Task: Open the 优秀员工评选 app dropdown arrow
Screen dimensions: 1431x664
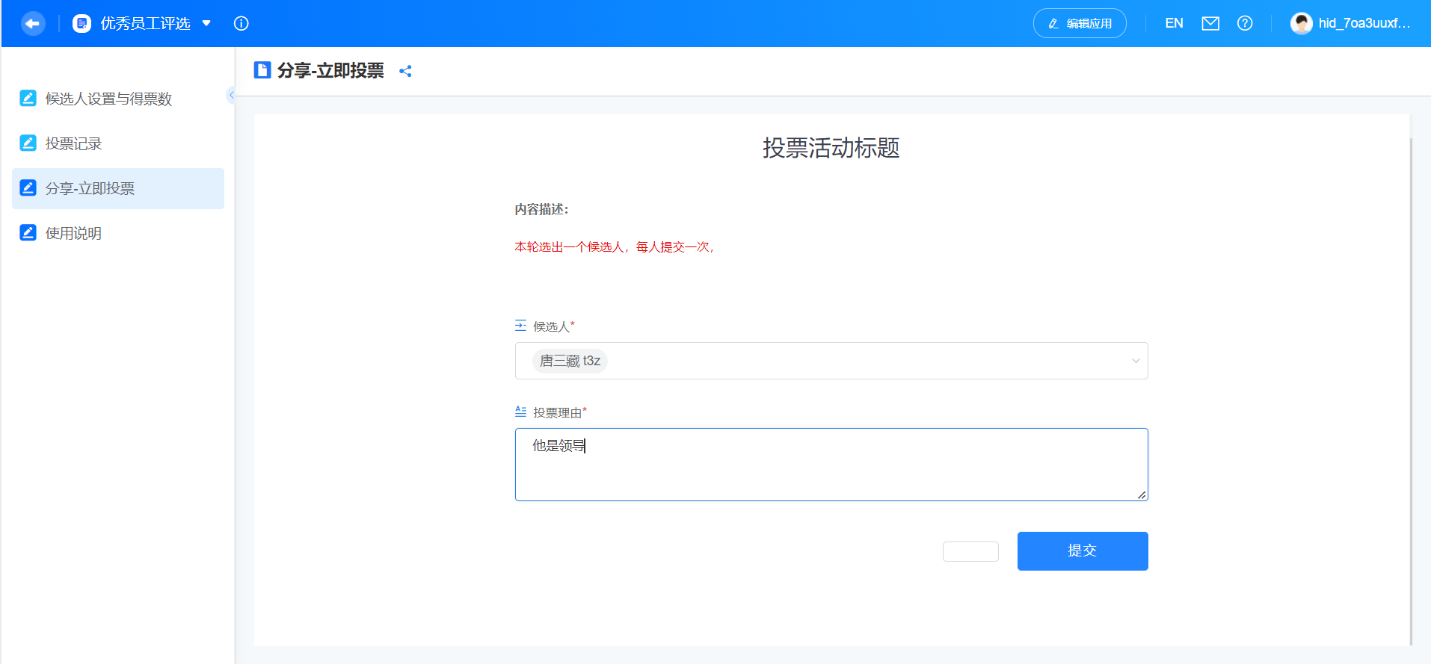Action: coord(206,24)
